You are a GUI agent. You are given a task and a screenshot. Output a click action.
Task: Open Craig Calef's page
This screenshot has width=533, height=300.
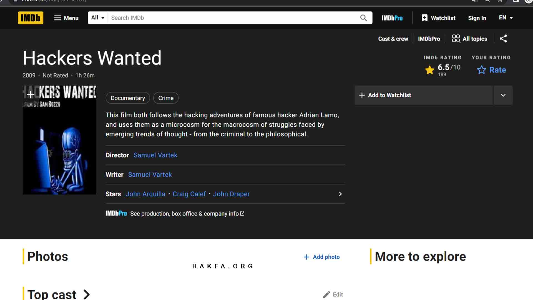tap(189, 194)
